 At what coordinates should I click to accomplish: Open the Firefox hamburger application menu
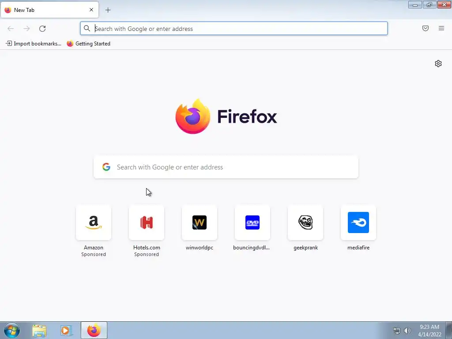[x=441, y=28]
